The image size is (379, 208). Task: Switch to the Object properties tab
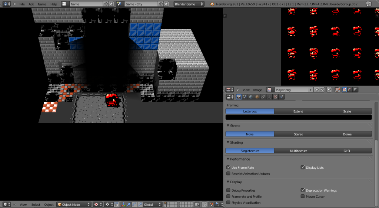[257, 97]
